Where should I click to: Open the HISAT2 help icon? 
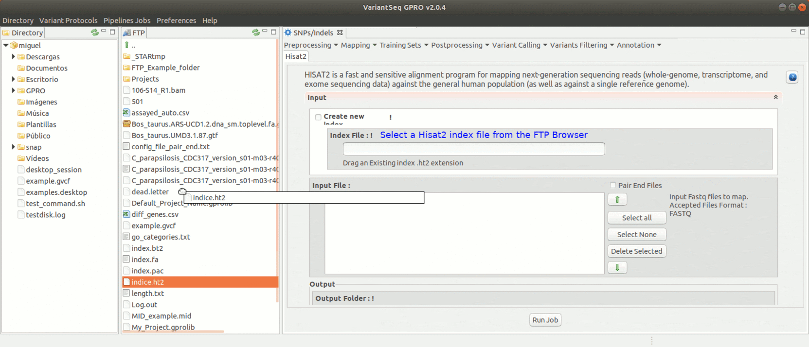pos(792,77)
